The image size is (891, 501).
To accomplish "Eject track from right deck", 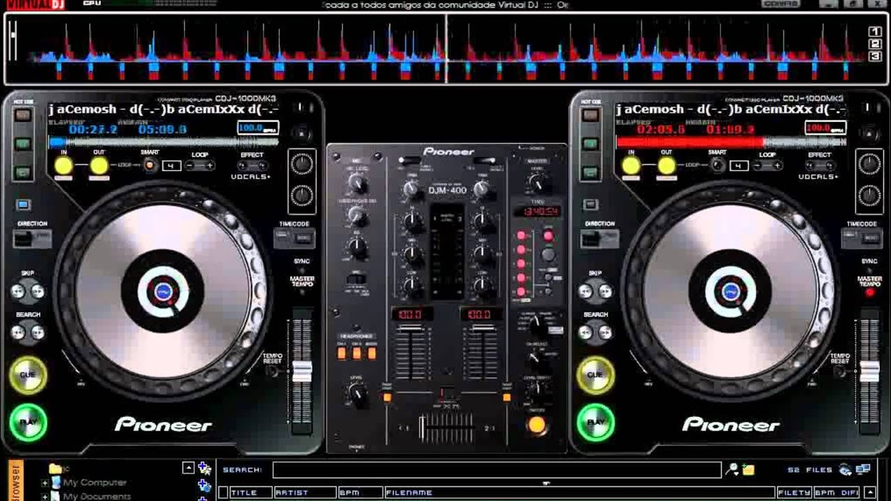I will click(x=868, y=134).
